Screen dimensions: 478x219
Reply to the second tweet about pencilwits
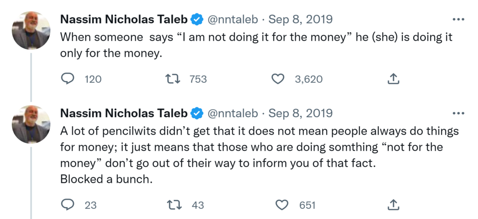point(68,205)
